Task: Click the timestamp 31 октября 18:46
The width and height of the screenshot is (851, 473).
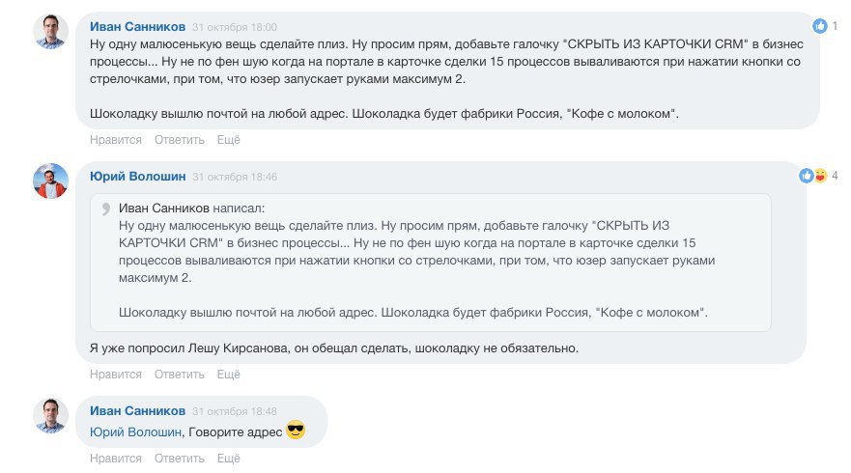Action: click(x=235, y=178)
